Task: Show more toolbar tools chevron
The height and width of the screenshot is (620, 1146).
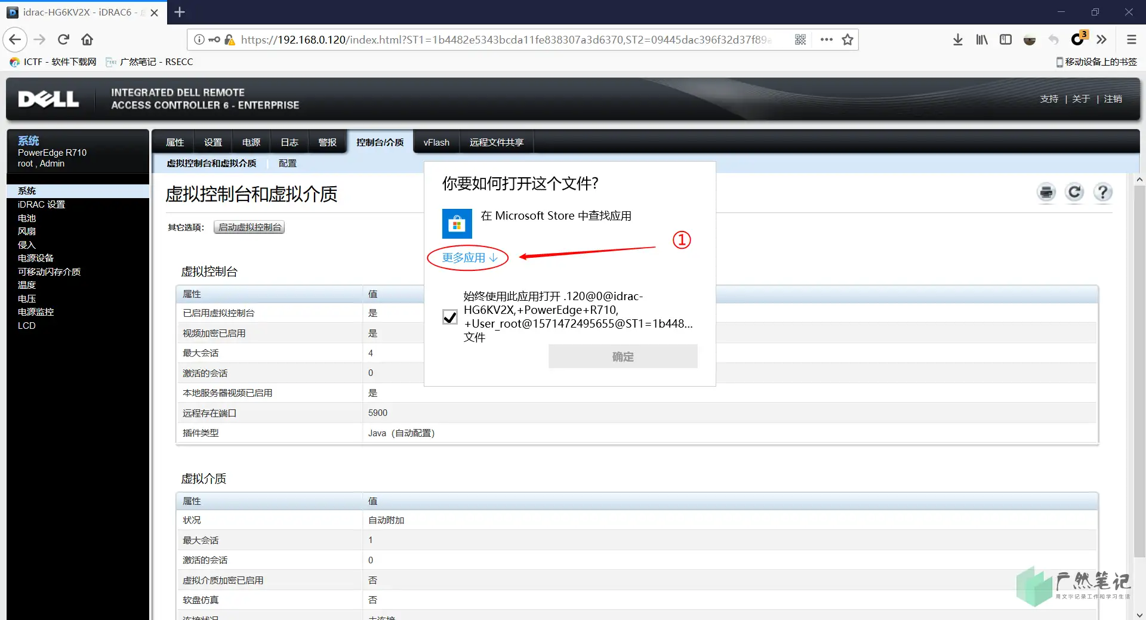Action: [1102, 39]
